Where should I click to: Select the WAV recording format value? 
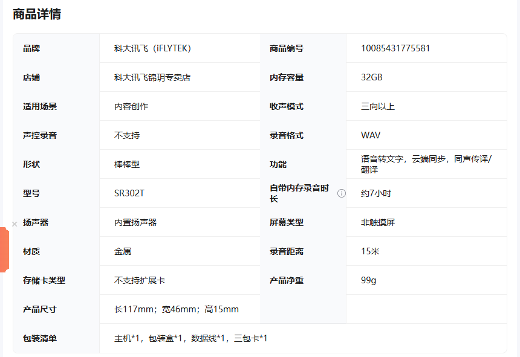[371, 135]
